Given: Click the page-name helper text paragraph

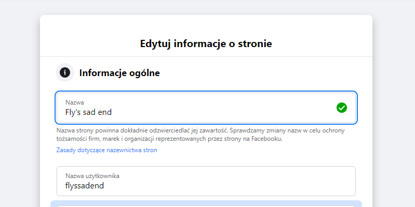Looking at the screenshot, I should click(200, 135).
